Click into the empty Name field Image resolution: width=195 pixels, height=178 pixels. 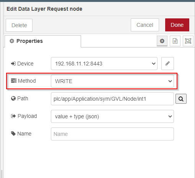pos(112,134)
